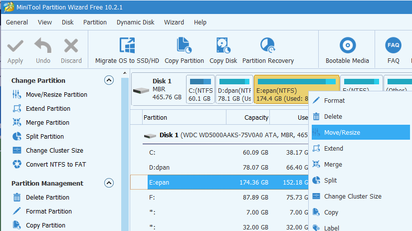This screenshot has width=412, height=231.
Task: Open the View menu
Action: [45, 22]
